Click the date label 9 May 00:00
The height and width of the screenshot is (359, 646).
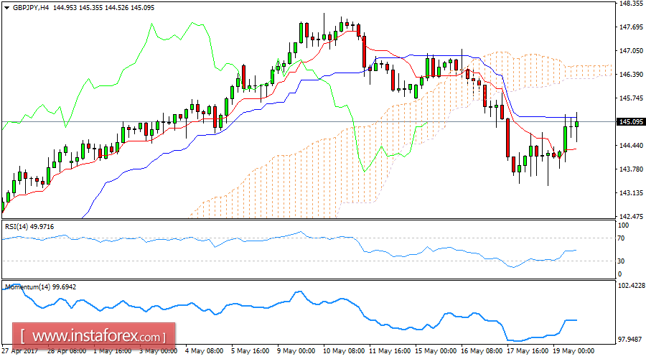click(x=296, y=351)
